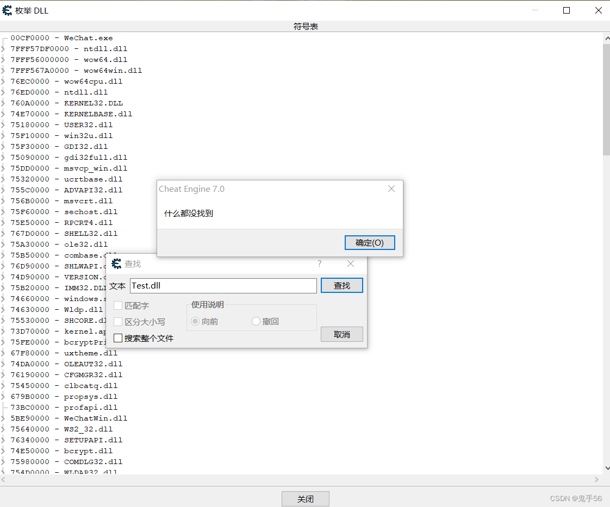Select the CFGMGR32.dll row
This screenshot has height=507, width=610.
[66, 375]
